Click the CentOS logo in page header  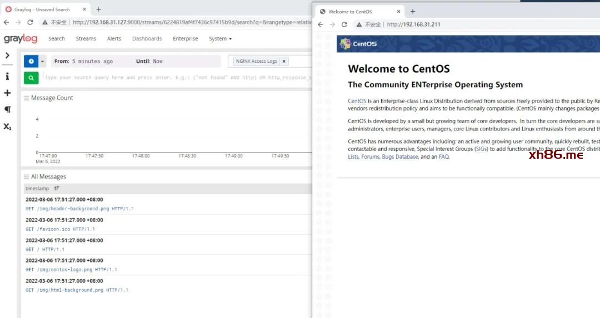coord(358,44)
